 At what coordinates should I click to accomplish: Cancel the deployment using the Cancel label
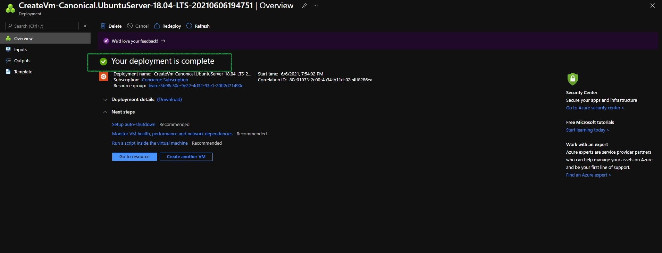142,26
